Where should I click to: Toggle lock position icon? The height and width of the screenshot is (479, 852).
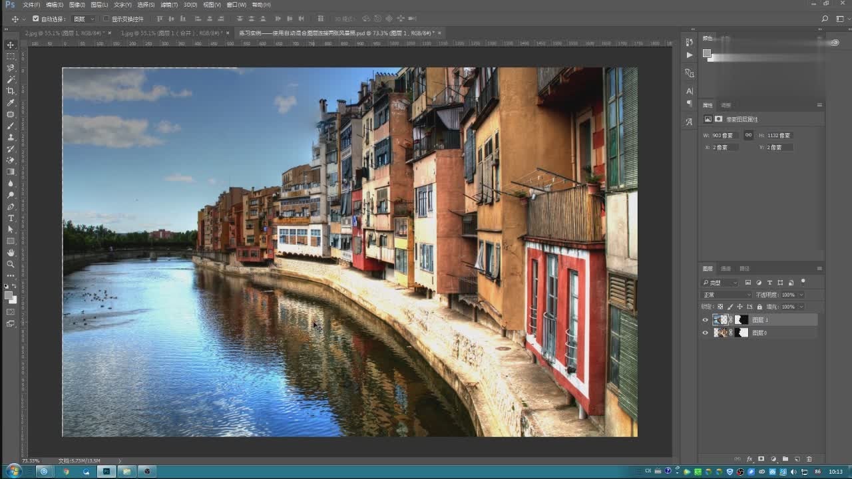tap(740, 307)
